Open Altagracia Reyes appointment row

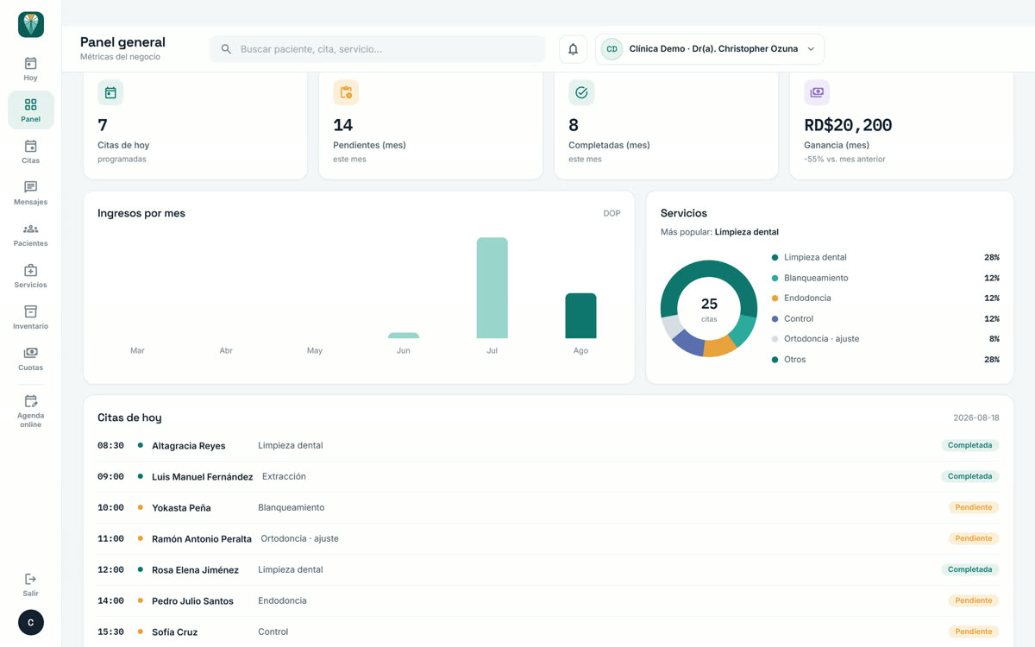[x=549, y=446]
